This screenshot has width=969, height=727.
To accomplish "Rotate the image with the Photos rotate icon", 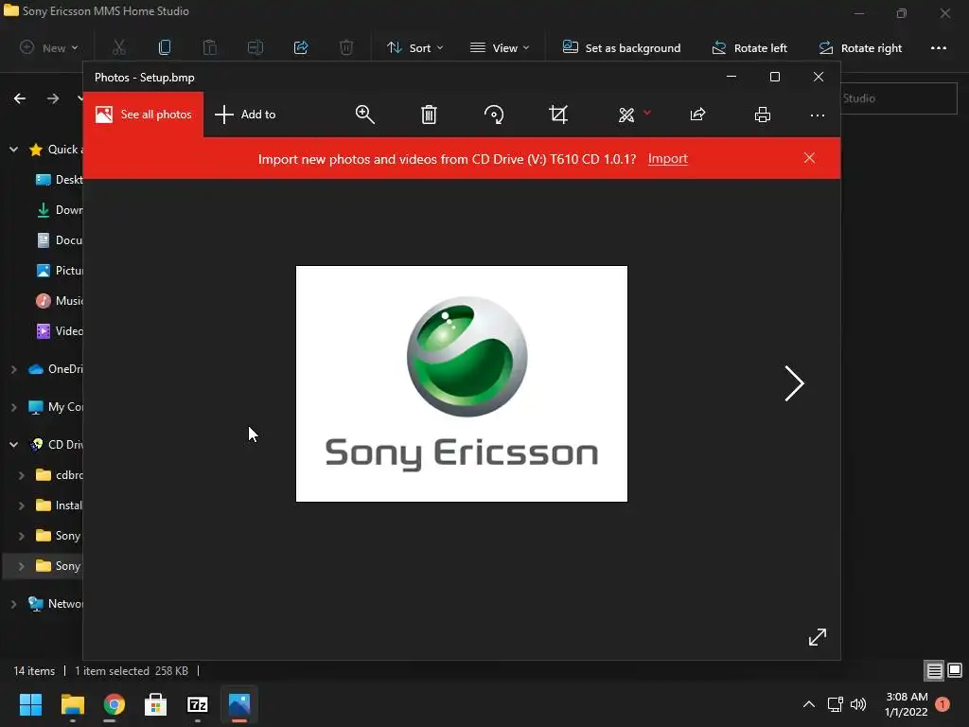I will (x=494, y=115).
